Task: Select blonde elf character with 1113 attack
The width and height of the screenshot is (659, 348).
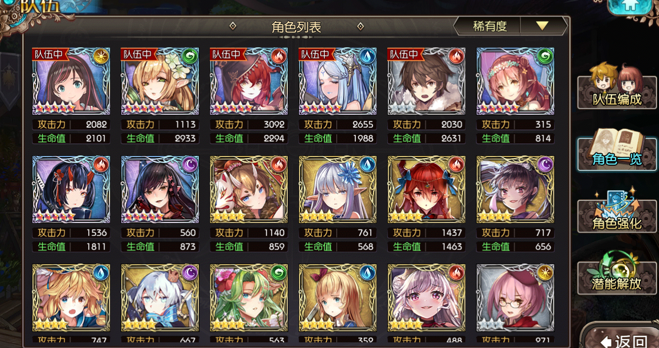Action: (160, 81)
